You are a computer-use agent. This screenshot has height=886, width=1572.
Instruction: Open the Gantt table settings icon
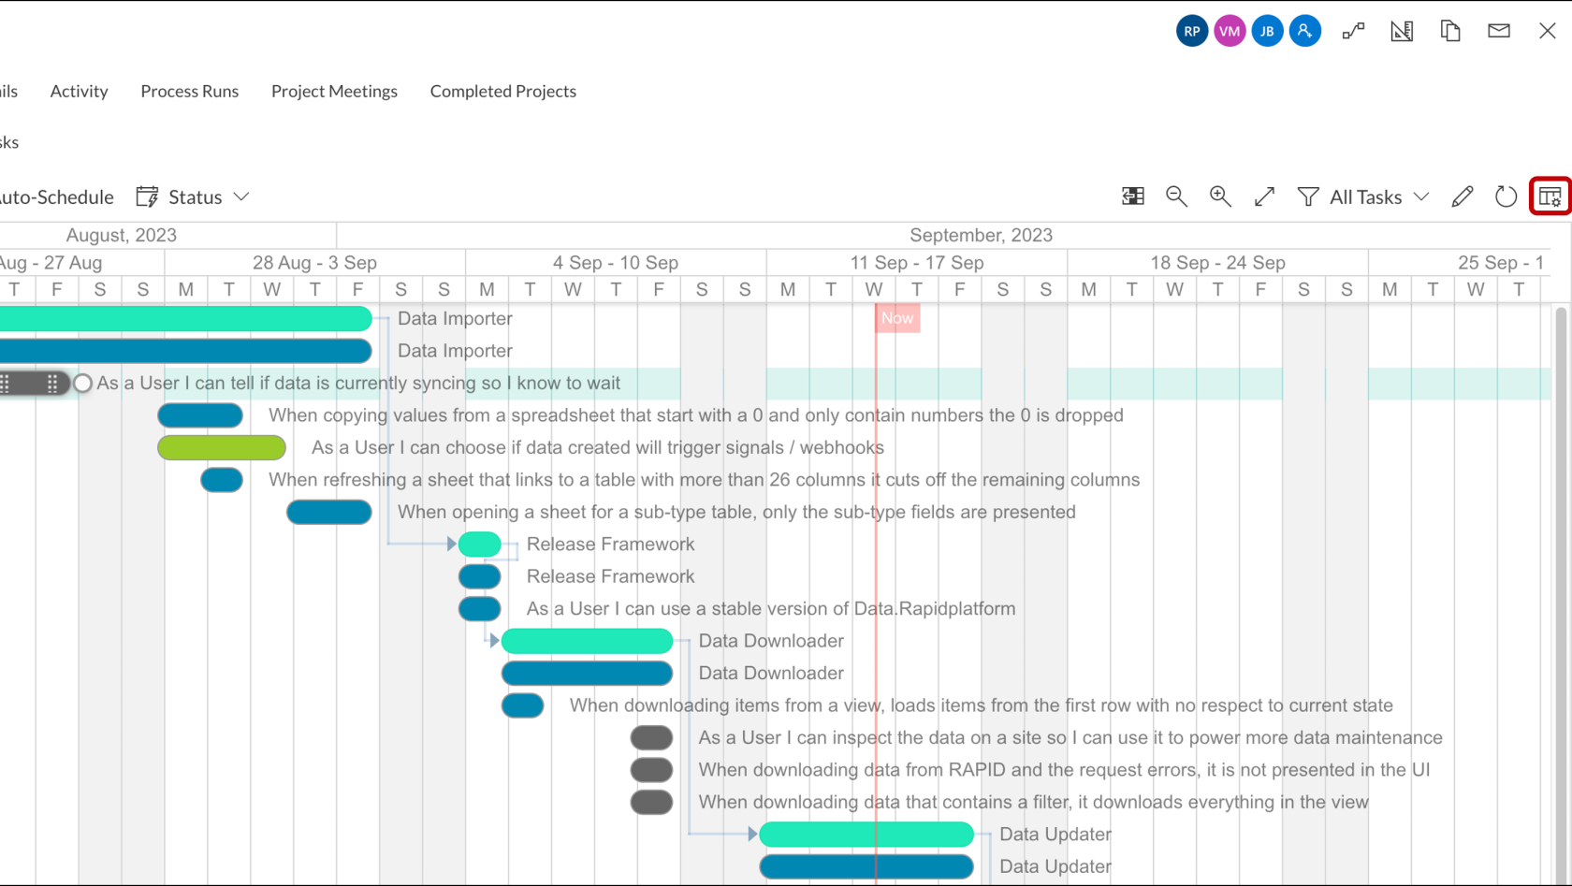[x=1550, y=196]
